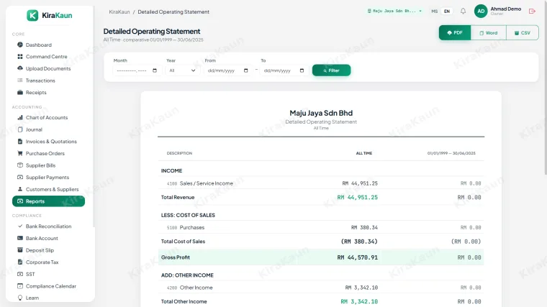Click the Ahmad Demo user name
This screenshot has width=547, height=307.
tap(506, 9)
